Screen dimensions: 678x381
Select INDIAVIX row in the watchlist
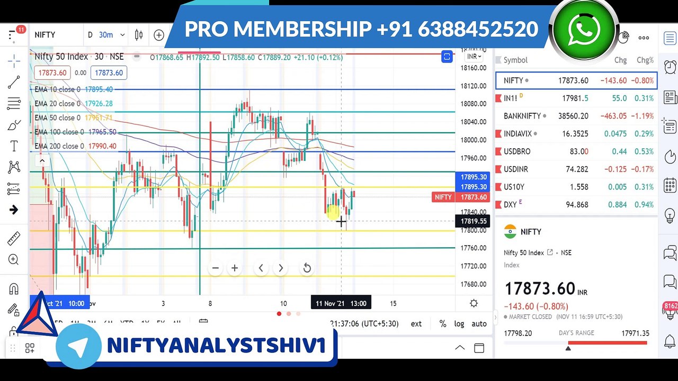point(576,133)
